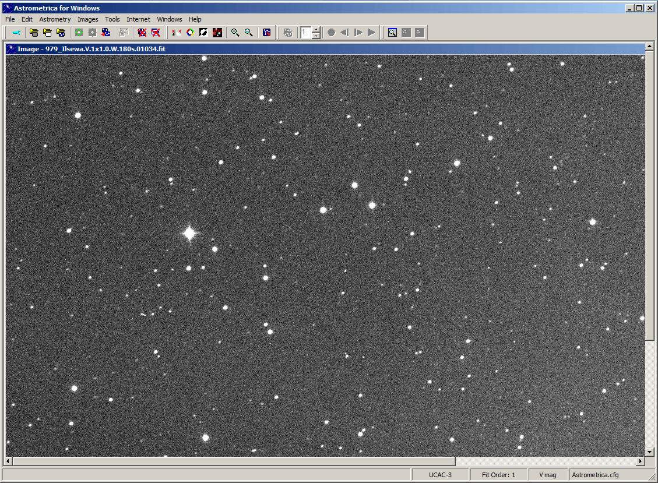Screen dimensions: 658x483
Task: Open the Astrometry menu
Action: tap(55, 19)
